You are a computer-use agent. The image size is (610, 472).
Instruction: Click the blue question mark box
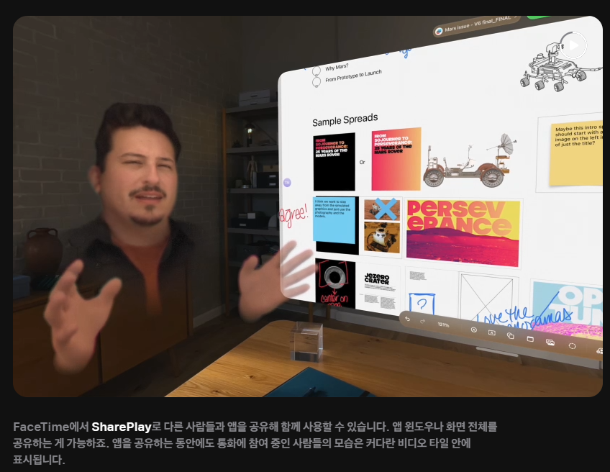click(422, 304)
